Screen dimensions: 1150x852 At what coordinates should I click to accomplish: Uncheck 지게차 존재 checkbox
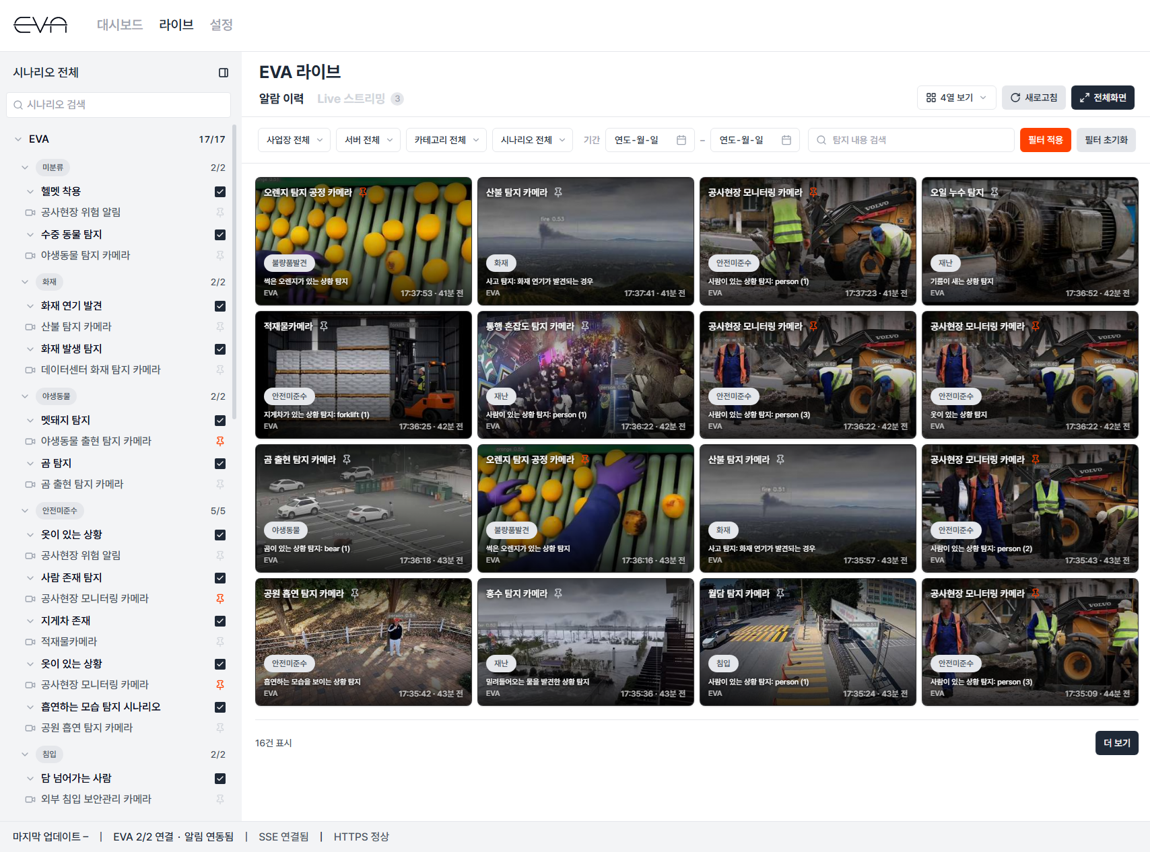tap(220, 621)
